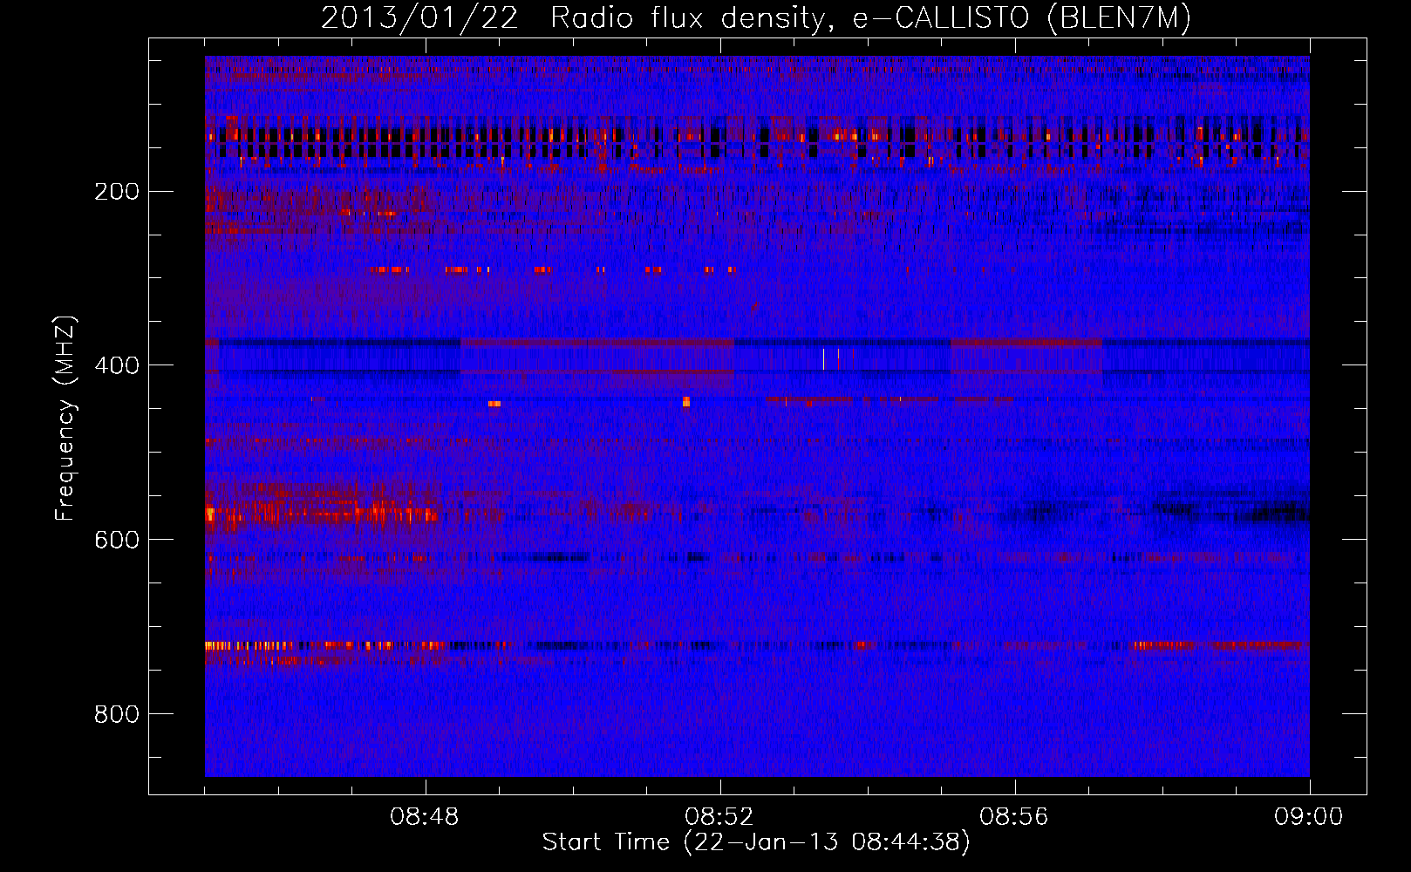Click the "Frequency (MHZ)" axis label

66,419
